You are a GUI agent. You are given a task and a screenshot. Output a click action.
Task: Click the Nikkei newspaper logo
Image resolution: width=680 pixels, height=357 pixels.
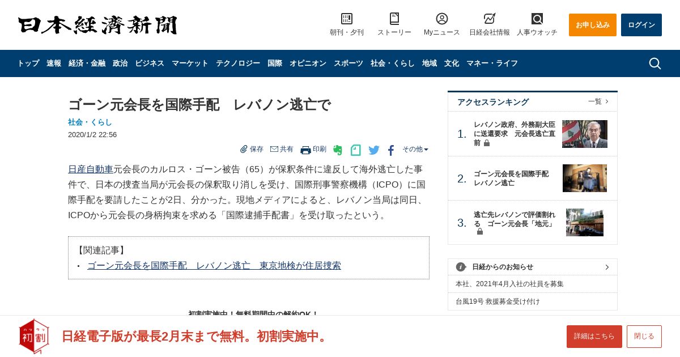pyautogui.click(x=97, y=25)
